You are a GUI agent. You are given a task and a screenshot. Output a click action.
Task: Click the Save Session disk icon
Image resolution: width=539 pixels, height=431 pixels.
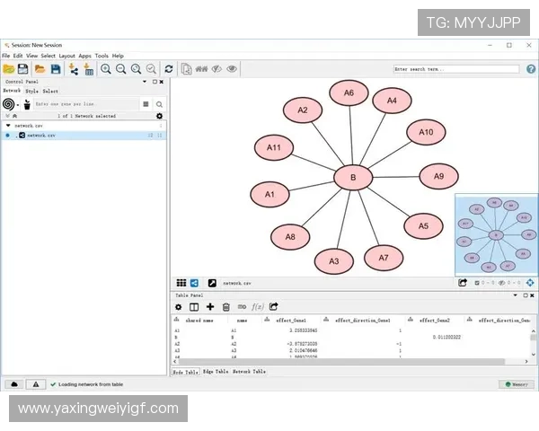tap(23, 69)
